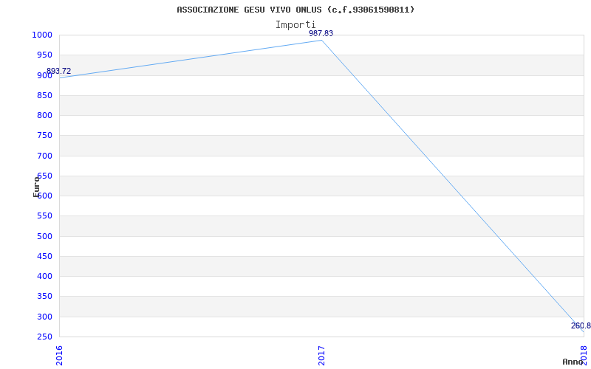
Task: Click the Anno x-axis title
Action: pos(573,362)
